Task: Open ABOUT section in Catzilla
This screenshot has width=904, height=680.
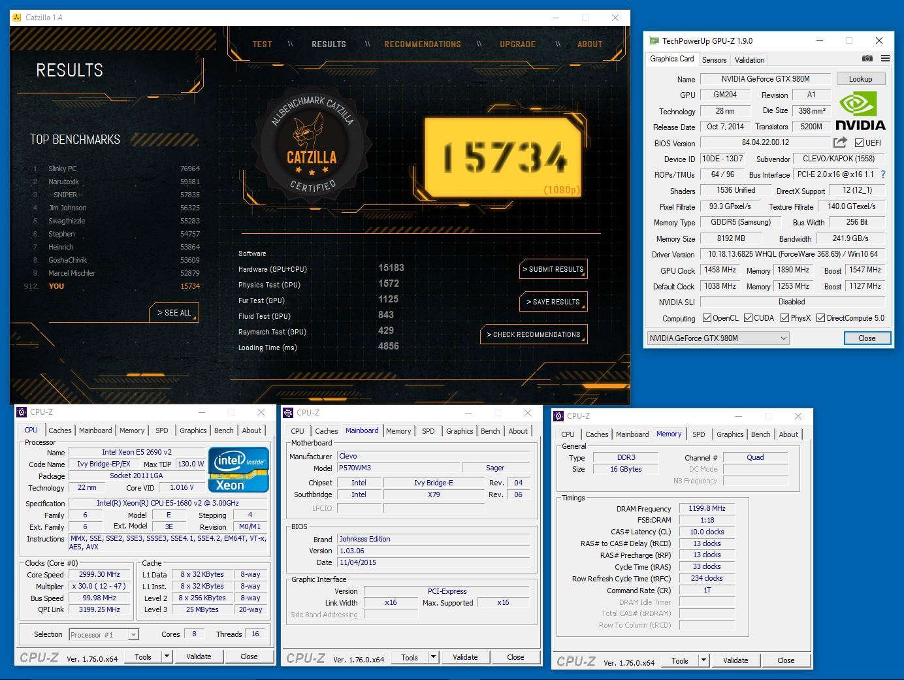Action: point(590,44)
